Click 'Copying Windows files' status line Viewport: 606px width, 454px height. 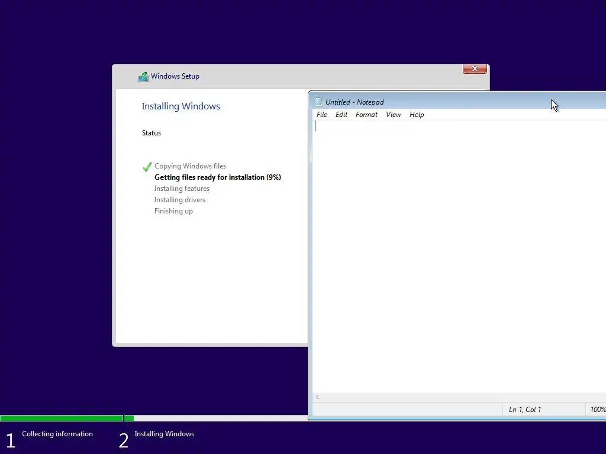point(190,166)
